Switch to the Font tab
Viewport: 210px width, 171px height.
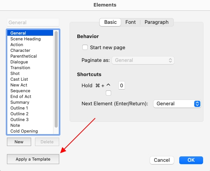pos(130,22)
